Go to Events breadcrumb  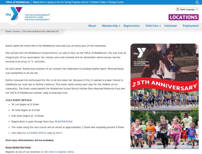tap(17, 31)
